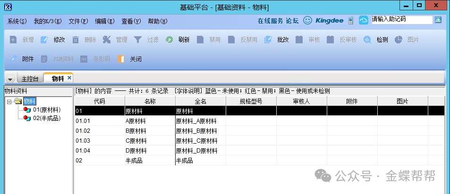Screen dimensions: 450x194
Task: Click the 管理 (Manage) toolbar icon
Action: click(x=107, y=40)
